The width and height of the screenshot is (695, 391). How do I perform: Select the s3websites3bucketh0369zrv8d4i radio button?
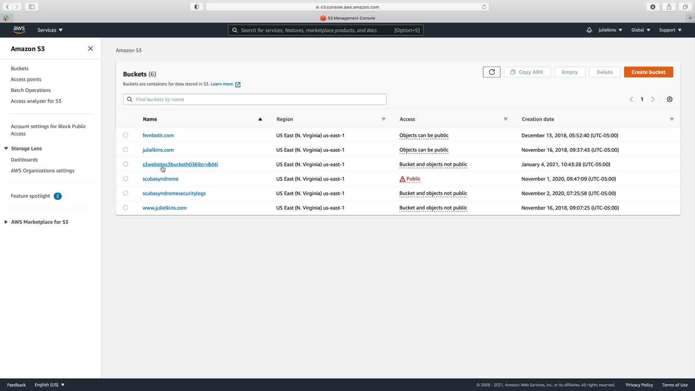(x=126, y=164)
